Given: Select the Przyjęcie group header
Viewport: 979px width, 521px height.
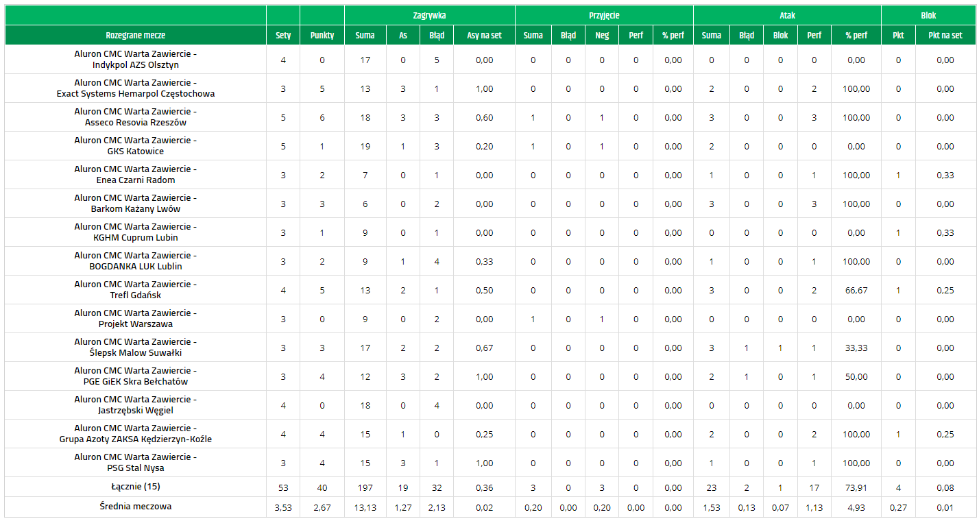Looking at the screenshot, I should (604, 15).
